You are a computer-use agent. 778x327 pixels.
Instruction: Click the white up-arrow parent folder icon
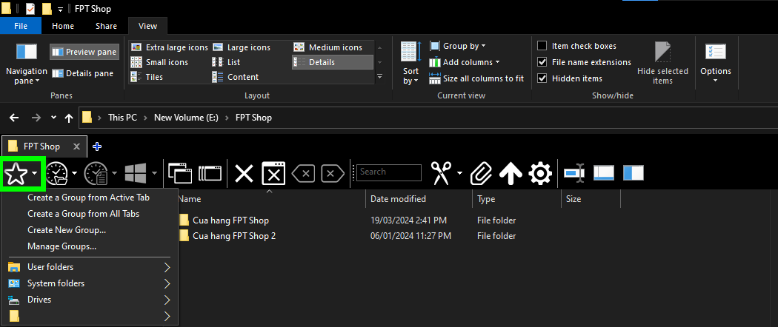[511, 173]
